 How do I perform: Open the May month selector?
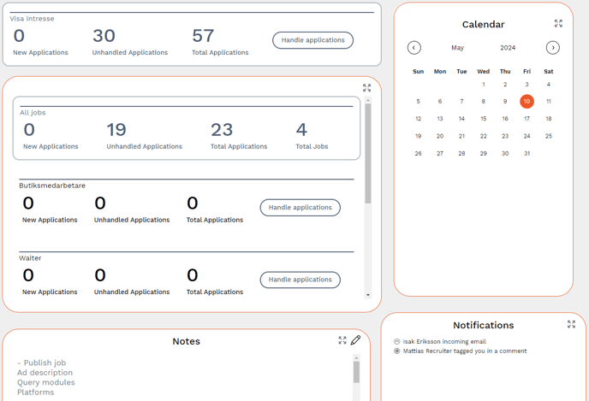(458, 48)
